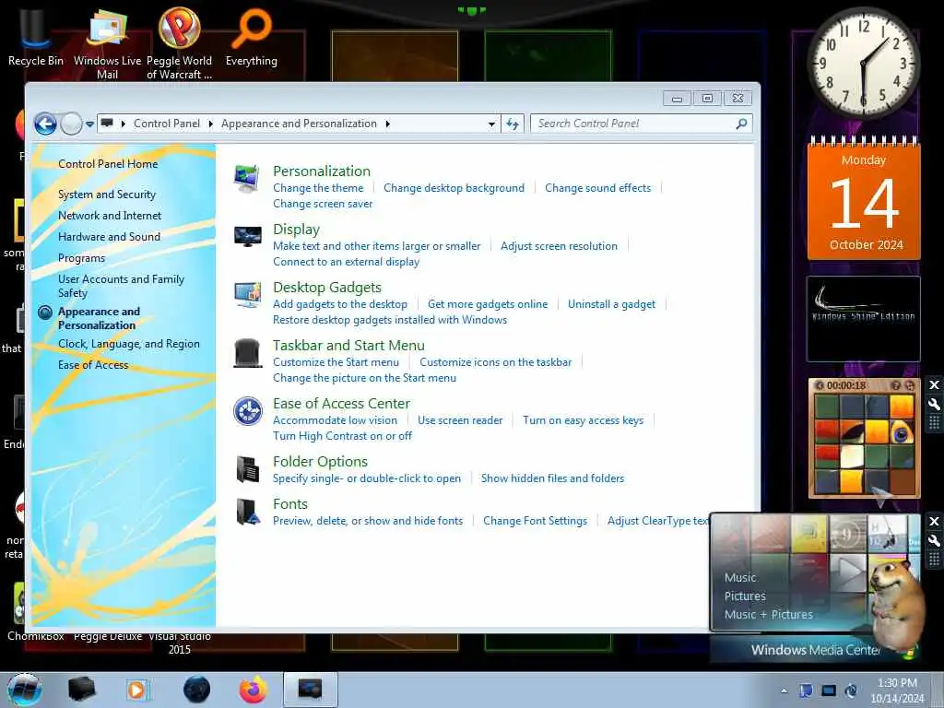The height and width of the screenshot is (708, 944).
Task: Click Customize icons on the taskbar
Action: click(x=495, y=361)
